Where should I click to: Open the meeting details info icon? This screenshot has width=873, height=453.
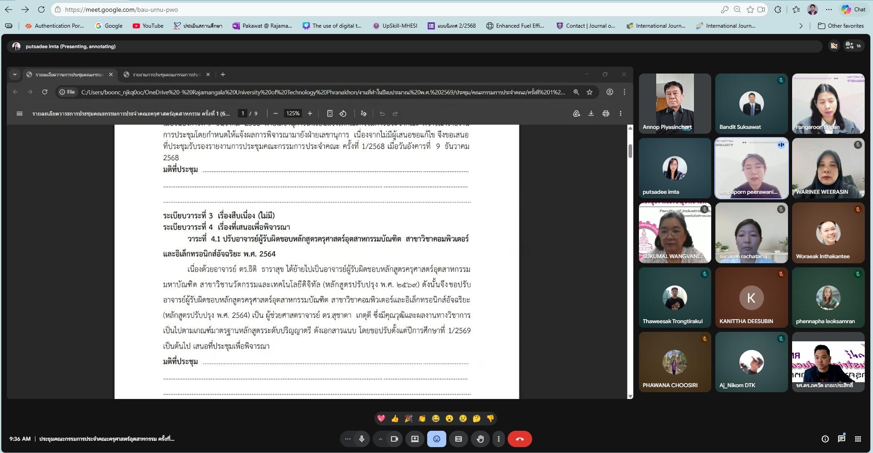tap(825, 439)
